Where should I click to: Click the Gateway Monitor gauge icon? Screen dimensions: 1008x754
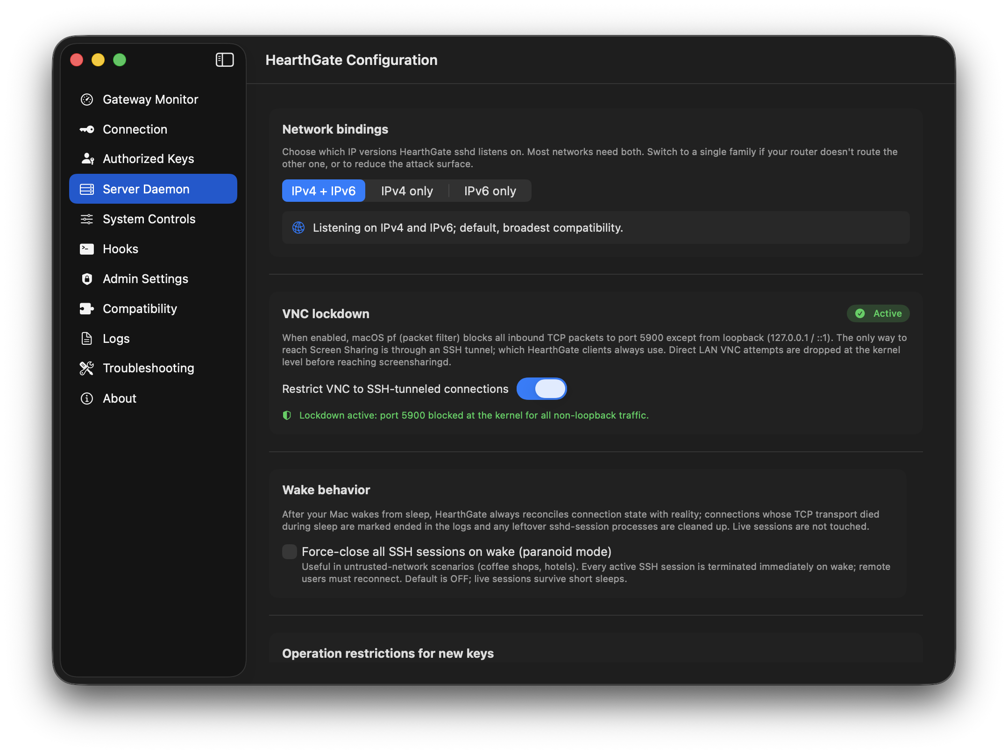pos(87,100)
